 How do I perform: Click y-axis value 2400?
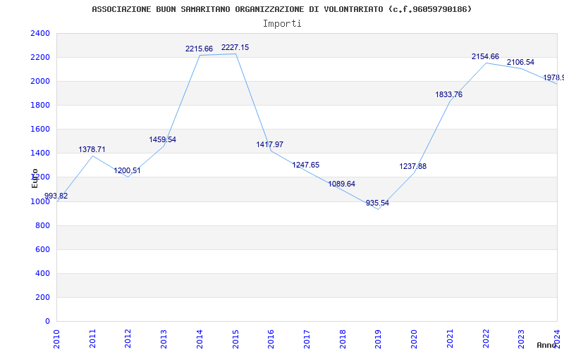40,33
